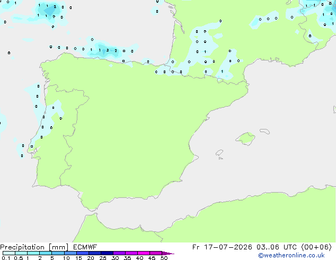Click the Ibiza island outline

pos(219,153)
